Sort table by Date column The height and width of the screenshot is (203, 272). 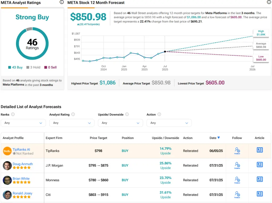[x=215, y=138]
